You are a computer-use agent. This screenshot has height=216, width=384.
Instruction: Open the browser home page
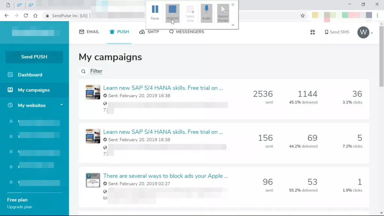tap(35, 15)
